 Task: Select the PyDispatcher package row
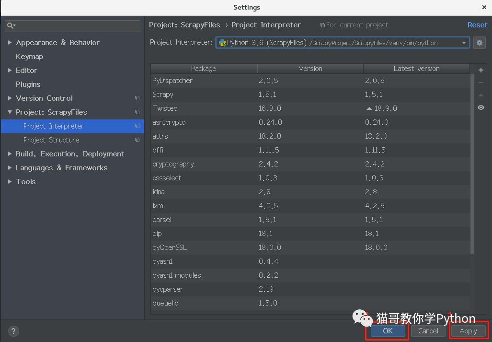(310, 81)
